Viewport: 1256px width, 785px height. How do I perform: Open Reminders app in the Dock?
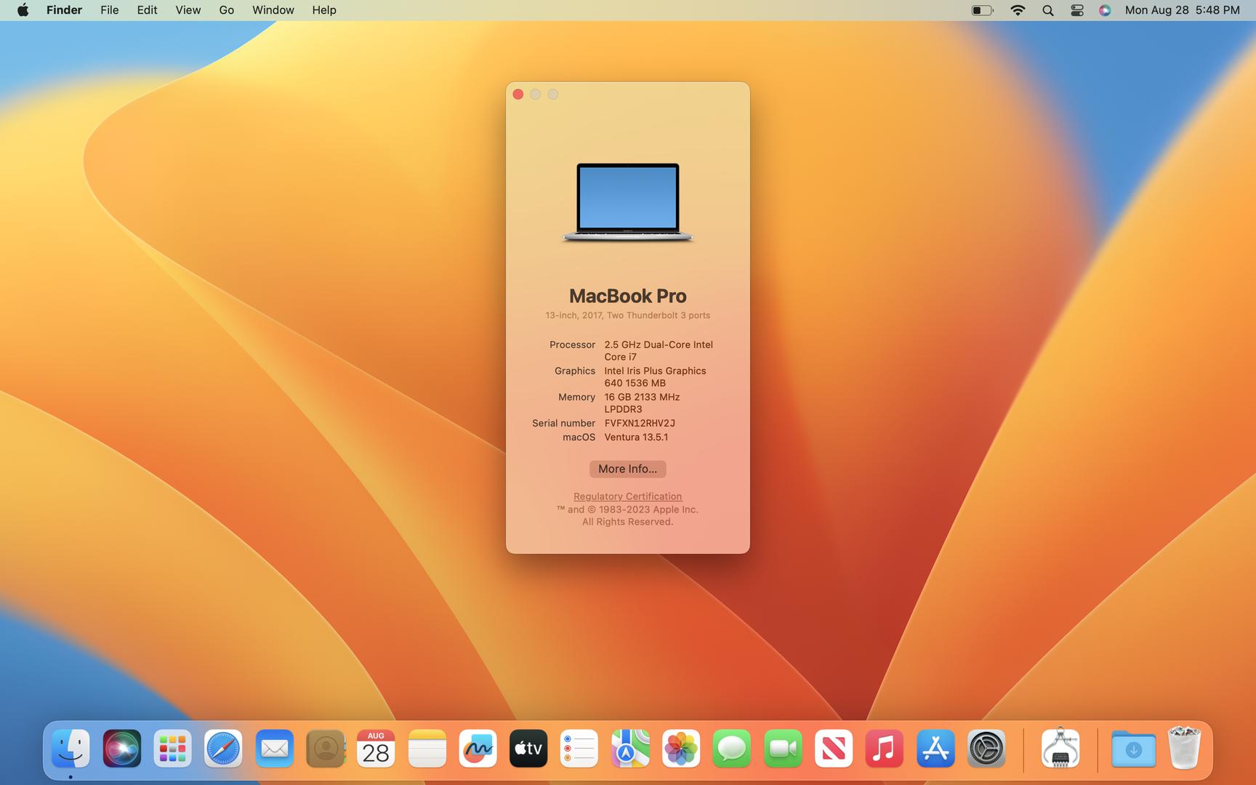pos(579,749)
